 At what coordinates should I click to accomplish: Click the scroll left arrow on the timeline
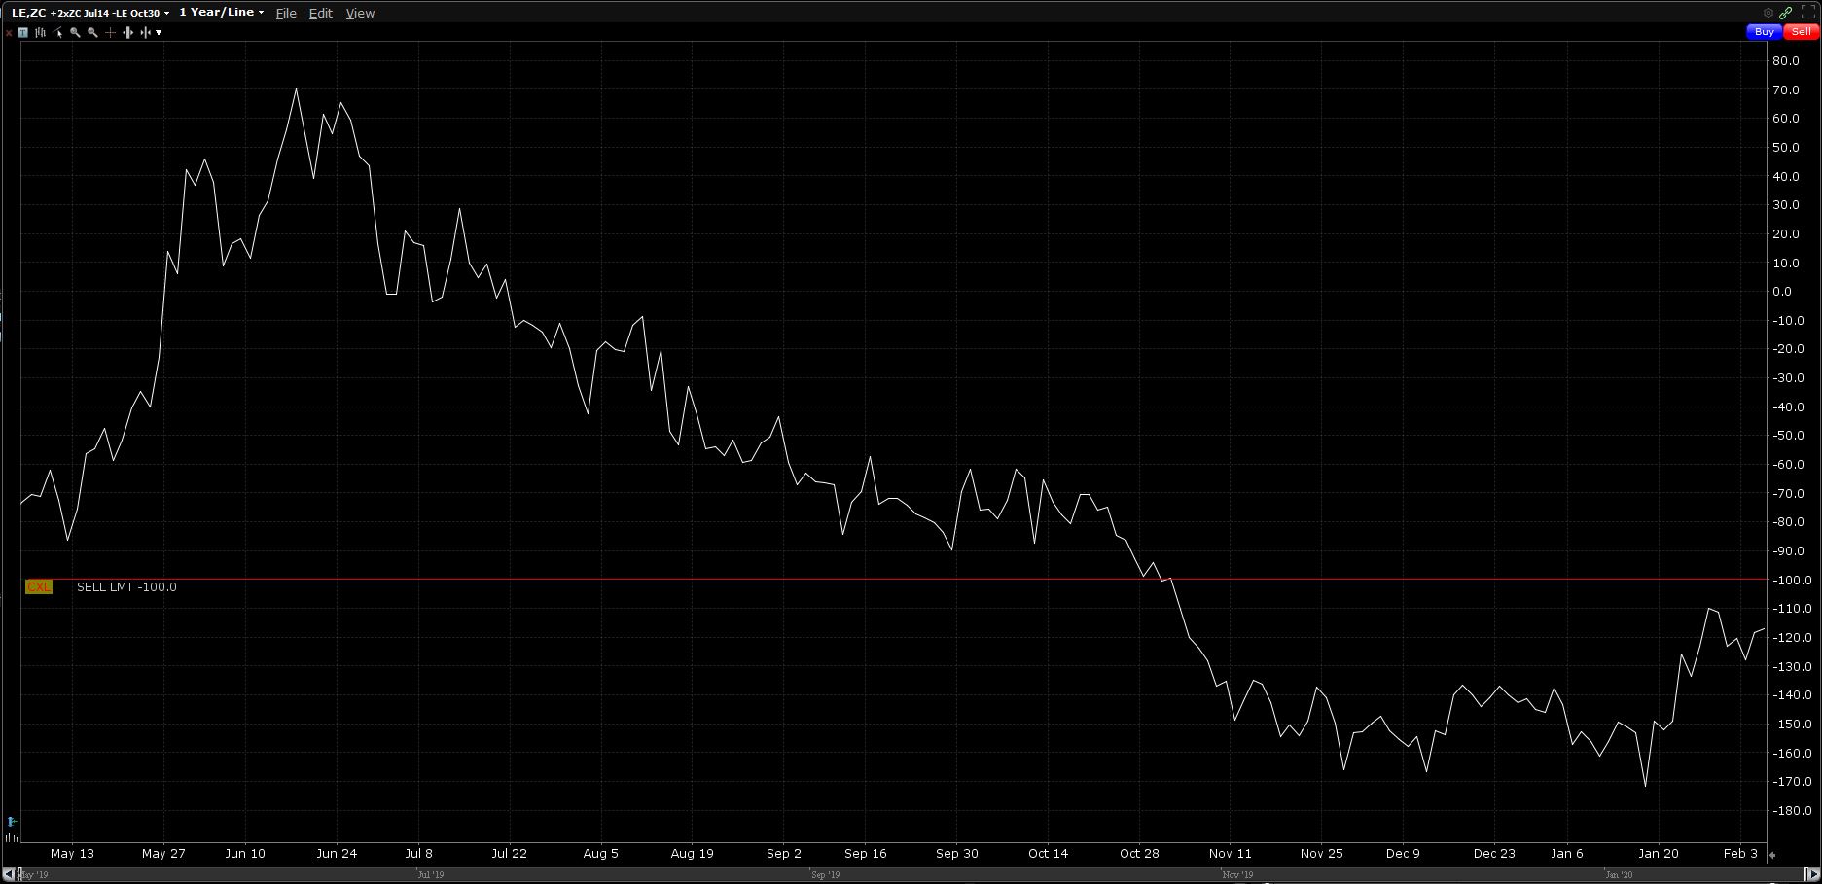[9, 874]
